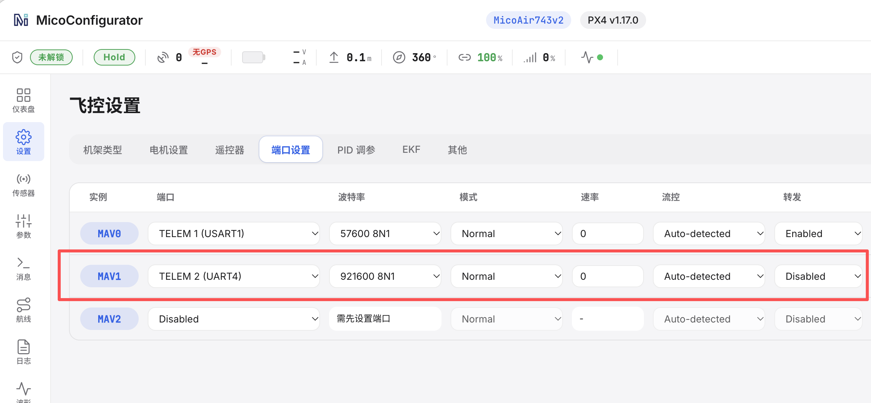Open the 消息 console prompt icon
871x403 pixels.
[x=24, y=263]
